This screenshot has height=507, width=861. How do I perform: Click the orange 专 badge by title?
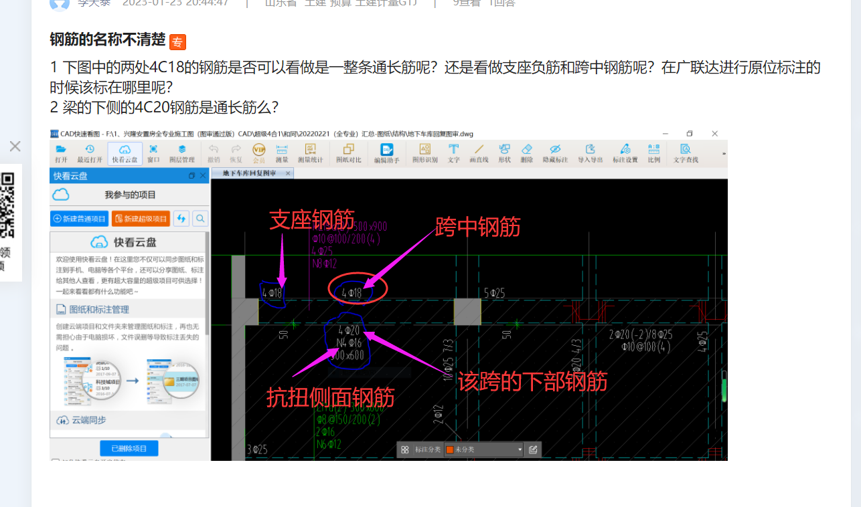pyautogui.click(x=177, y=42)
